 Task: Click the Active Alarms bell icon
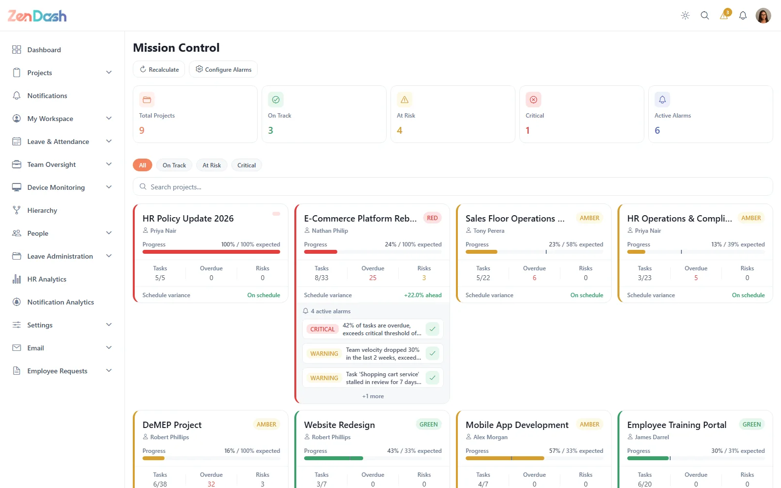pos(662,100)
